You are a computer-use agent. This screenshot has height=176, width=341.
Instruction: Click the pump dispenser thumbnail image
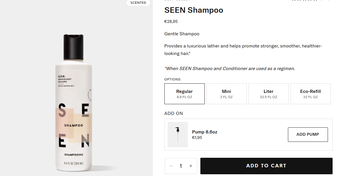coord(177,135)
